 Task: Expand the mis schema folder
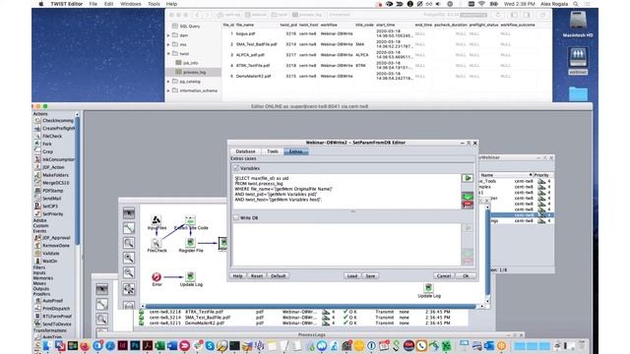click(168, 44)
